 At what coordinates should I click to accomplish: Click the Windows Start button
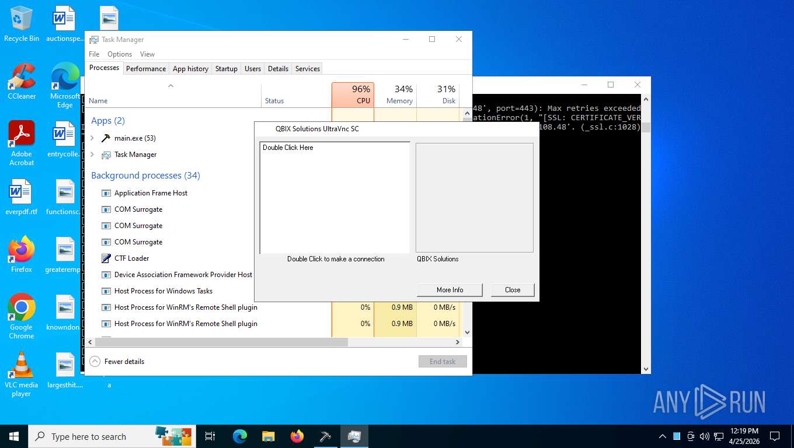coord(14,436)
